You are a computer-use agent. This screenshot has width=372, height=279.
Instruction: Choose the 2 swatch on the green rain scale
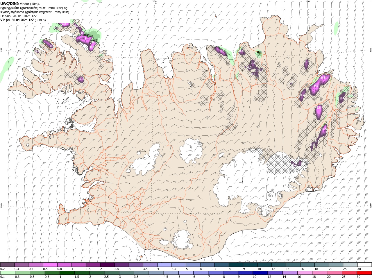click(97, 273)
